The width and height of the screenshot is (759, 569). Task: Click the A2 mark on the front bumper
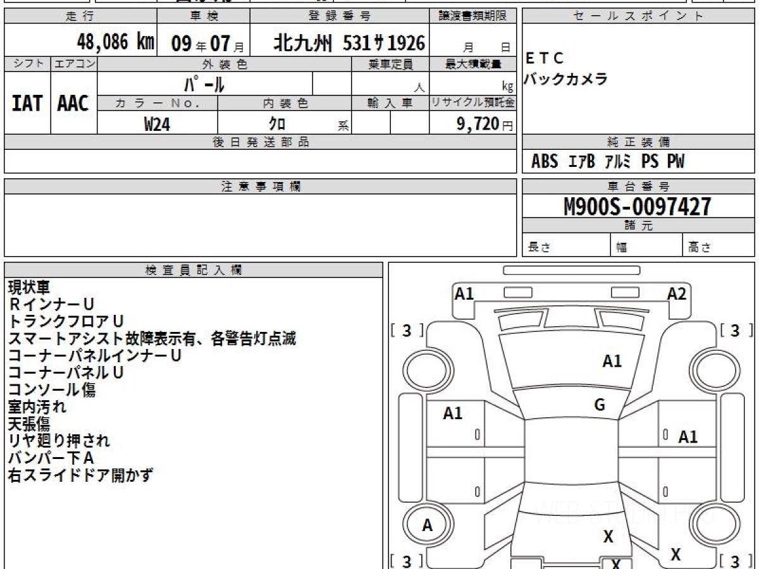coord(676,294)
